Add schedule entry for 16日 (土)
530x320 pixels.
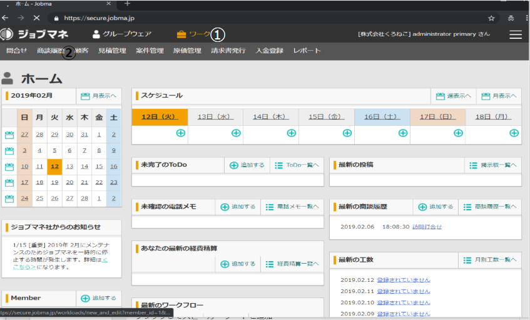point(403,133)
